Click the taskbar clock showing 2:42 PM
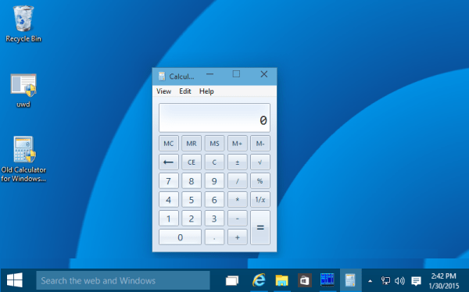Image resolution: width=469 pixels, height=292 pixels. click(x=443, y=280)
